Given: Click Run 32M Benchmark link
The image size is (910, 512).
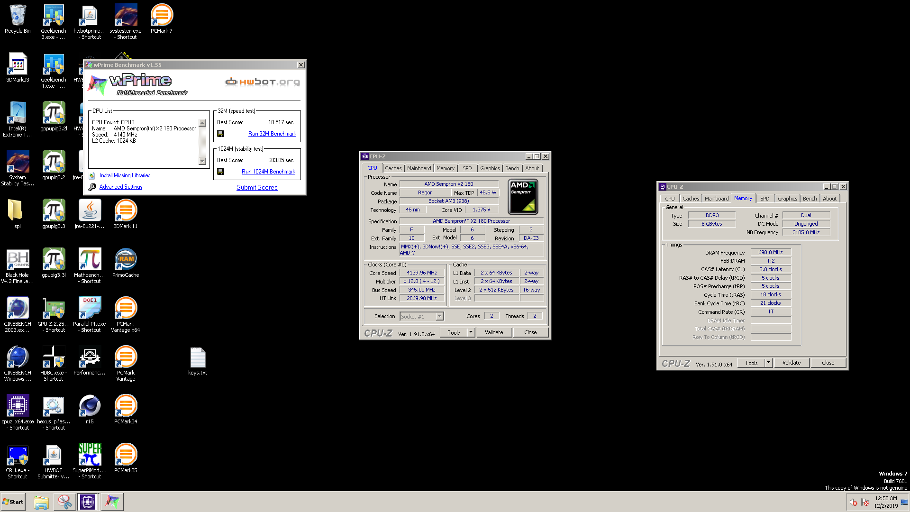Looking at the screenshot, I should (272, 134).
